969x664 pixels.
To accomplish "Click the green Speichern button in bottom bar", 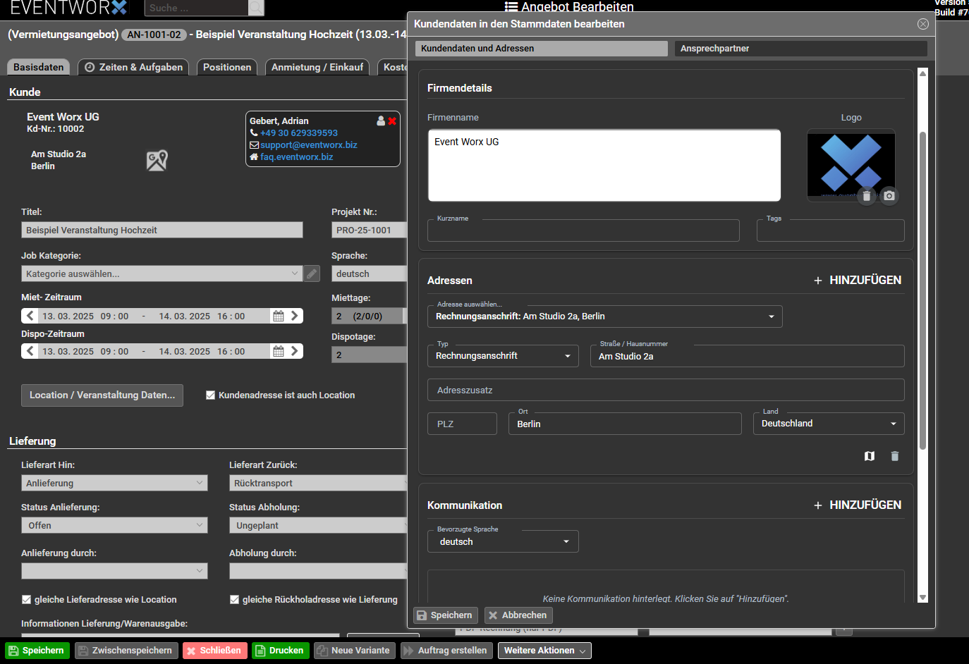I will [x=37, y=651].
